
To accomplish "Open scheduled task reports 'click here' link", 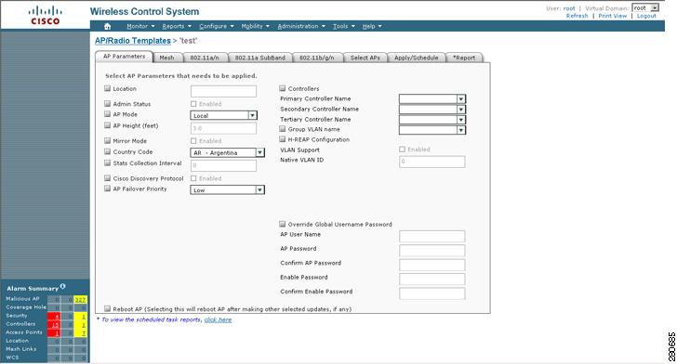I will (x=218, y=319).
